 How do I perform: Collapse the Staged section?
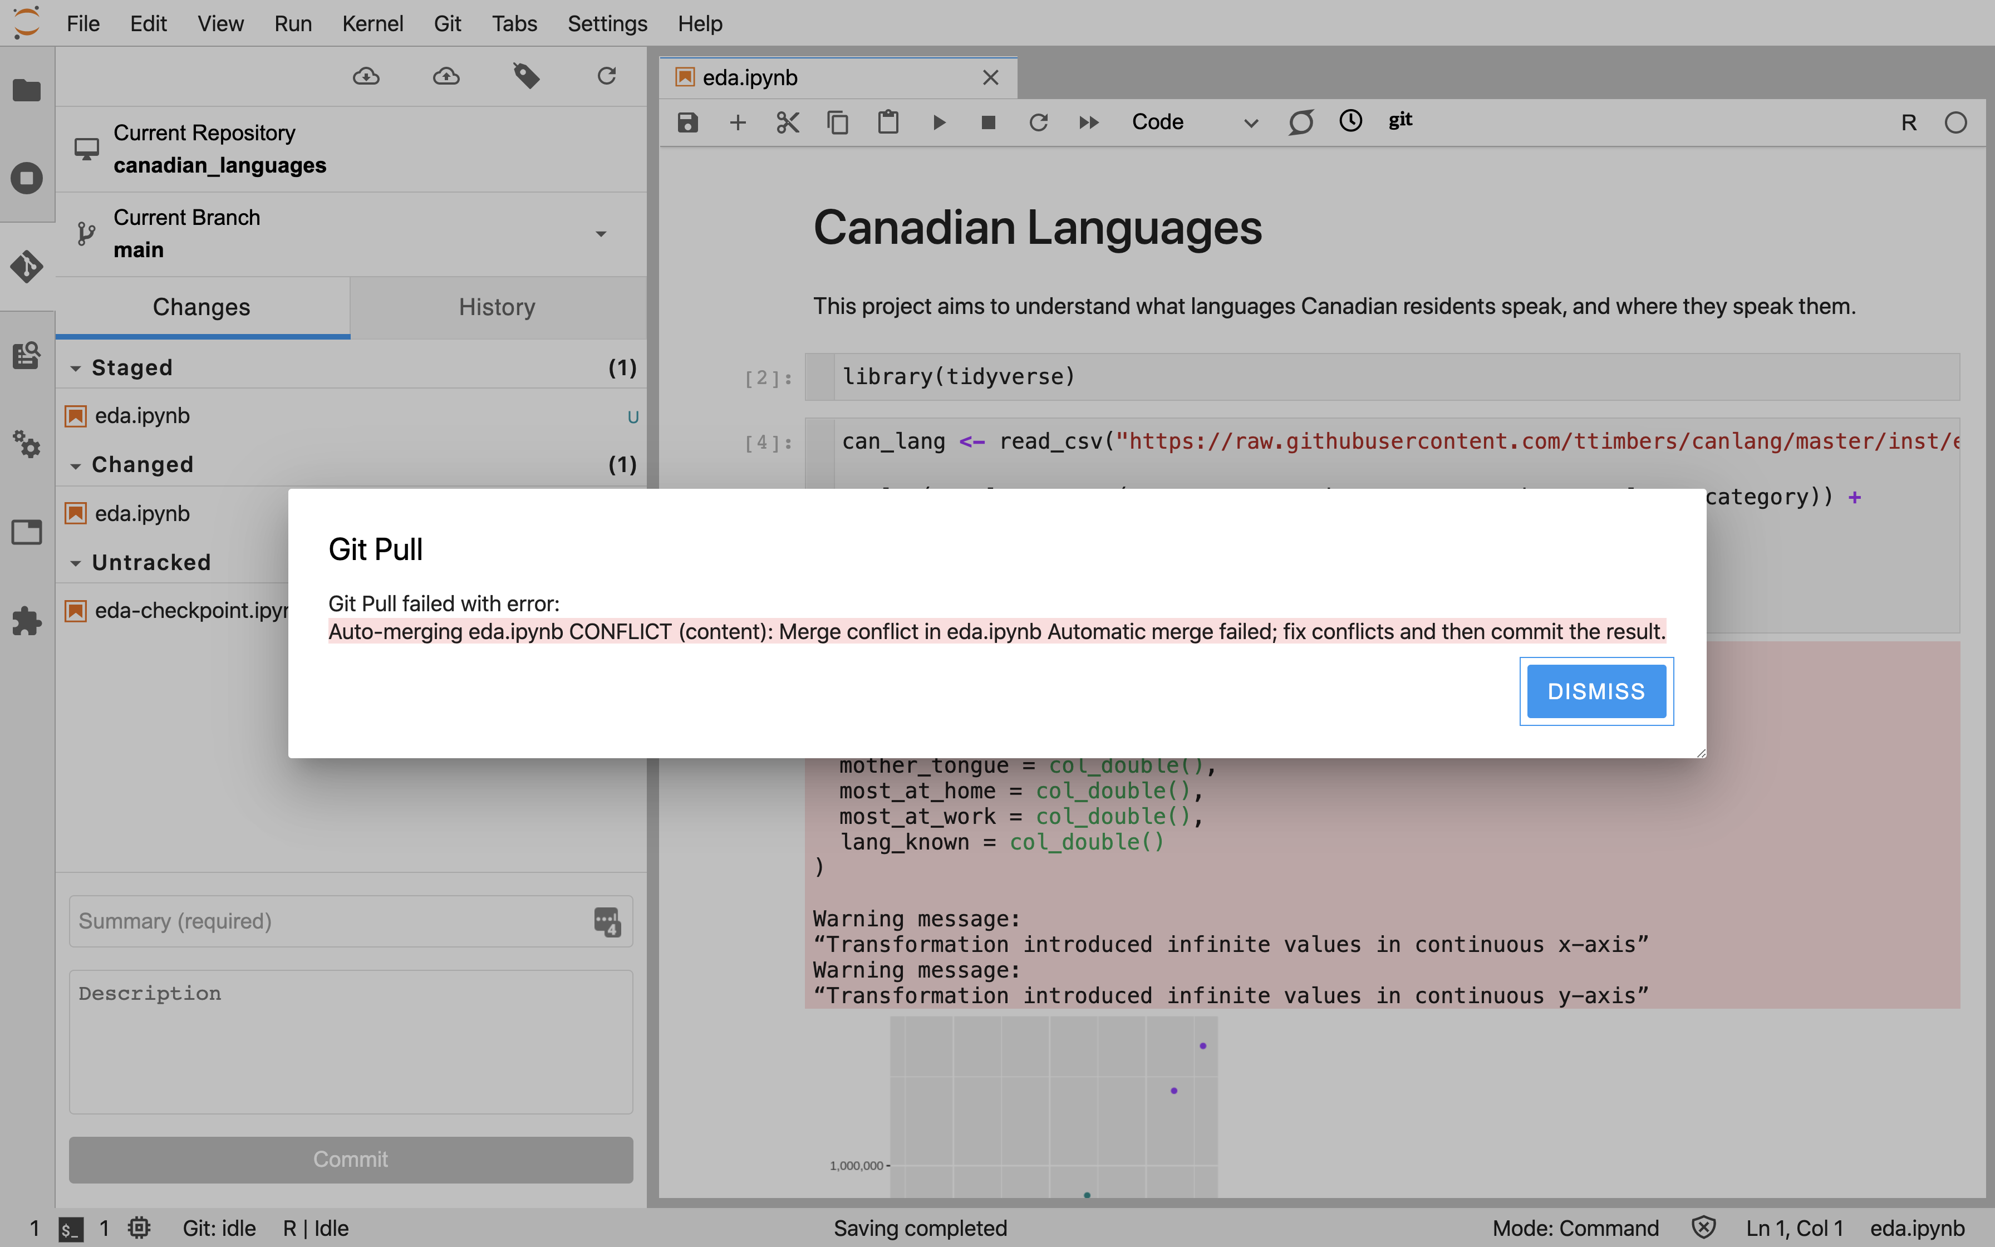[76, 369]
